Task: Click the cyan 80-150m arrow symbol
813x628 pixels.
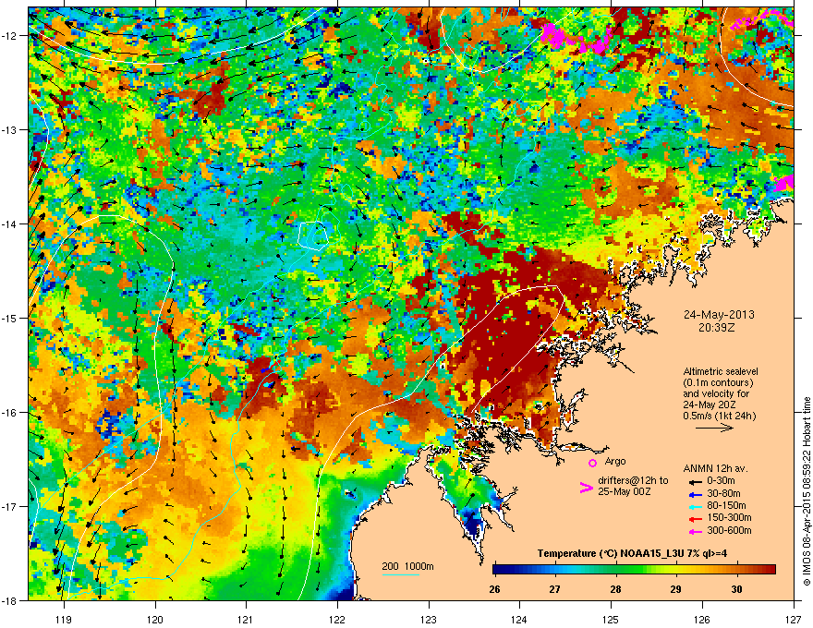Action: tap(696, 507)
